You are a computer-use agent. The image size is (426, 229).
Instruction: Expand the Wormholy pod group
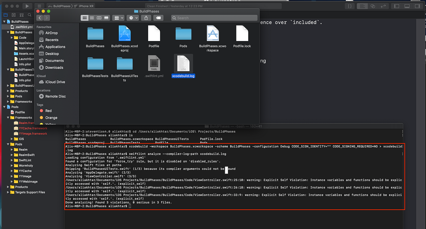(x=12, y=166)
